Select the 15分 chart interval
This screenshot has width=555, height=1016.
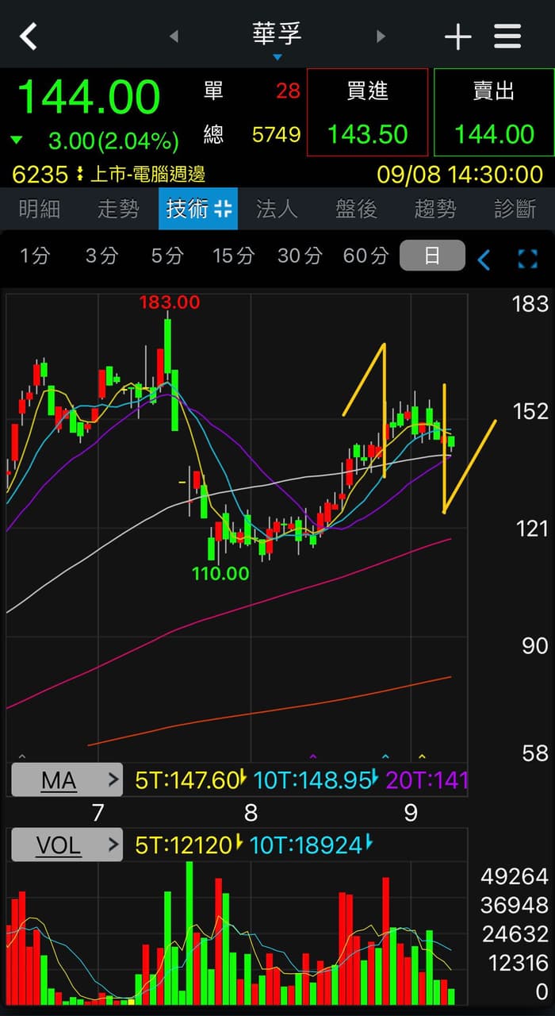(x=233, y=256)
